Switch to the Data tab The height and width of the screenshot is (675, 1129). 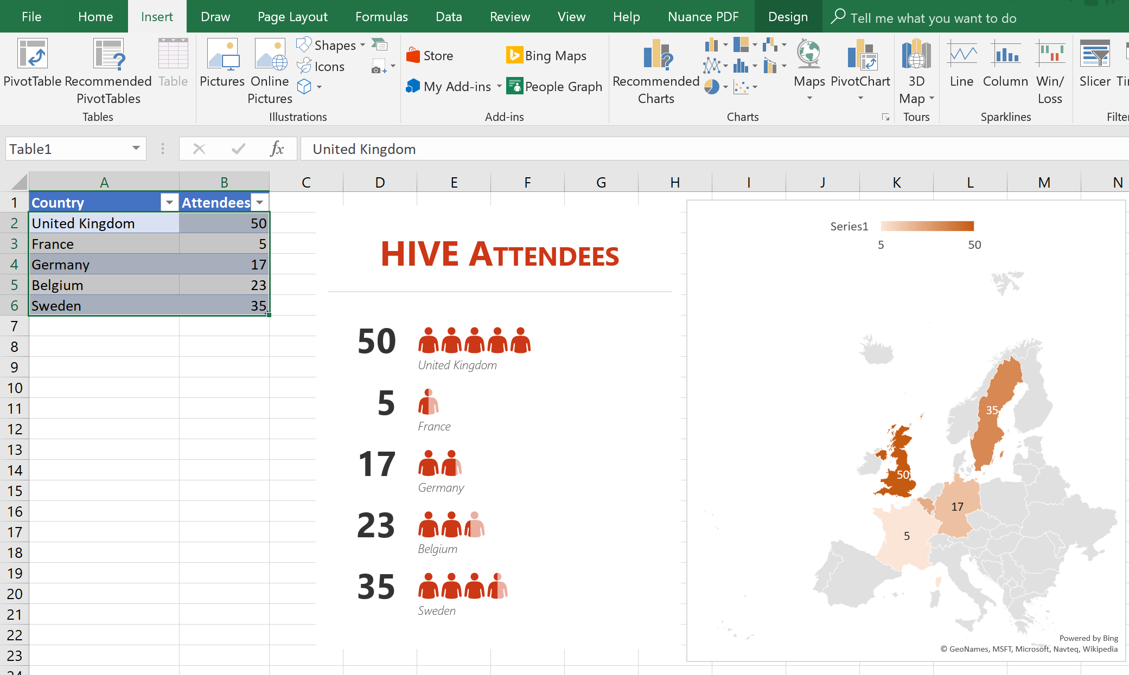tap(449, 17)
